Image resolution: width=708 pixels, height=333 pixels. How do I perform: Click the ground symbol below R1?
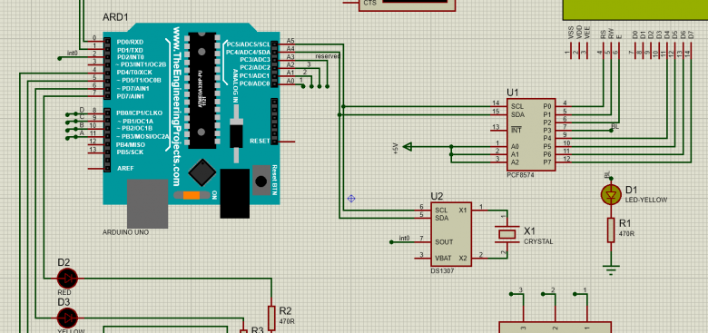point(611,270)
